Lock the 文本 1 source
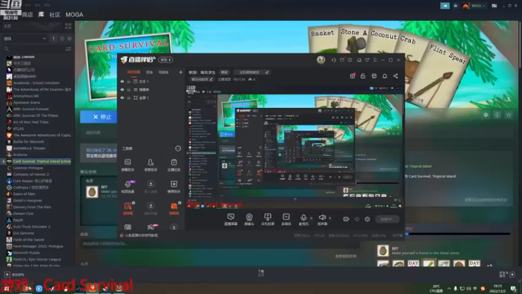 [129, 81]
